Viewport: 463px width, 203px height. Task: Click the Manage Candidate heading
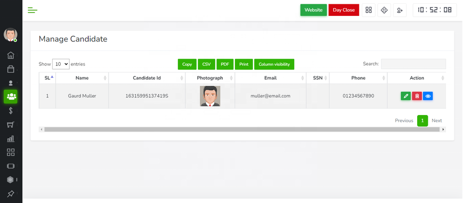pyautogui.click(x=73, y=39)
